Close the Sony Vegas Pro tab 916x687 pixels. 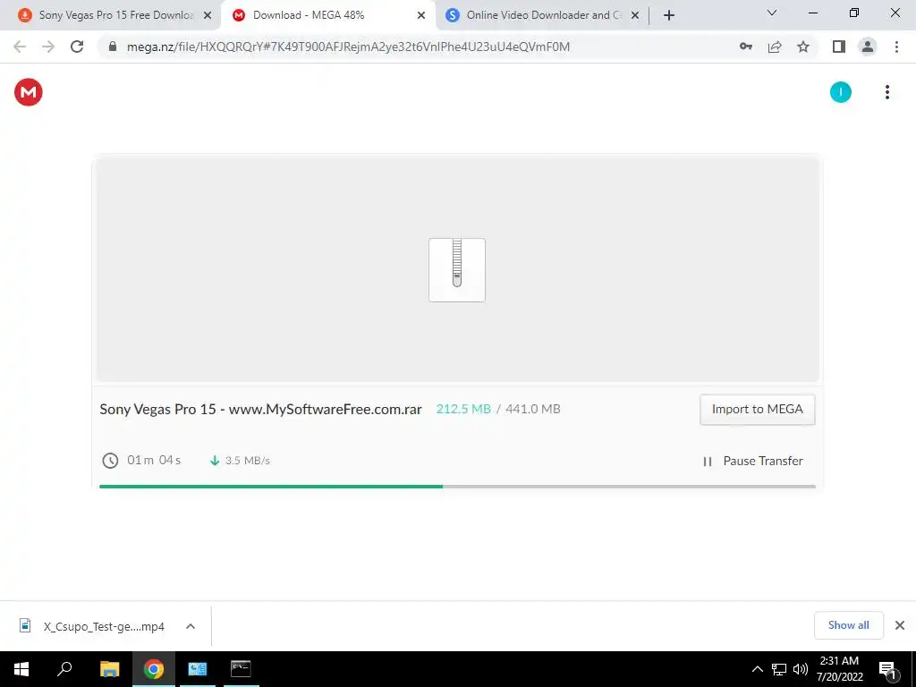point(208,16)
